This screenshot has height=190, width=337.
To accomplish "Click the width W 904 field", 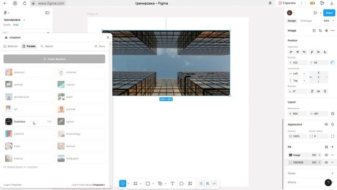I will coord(298,113).
